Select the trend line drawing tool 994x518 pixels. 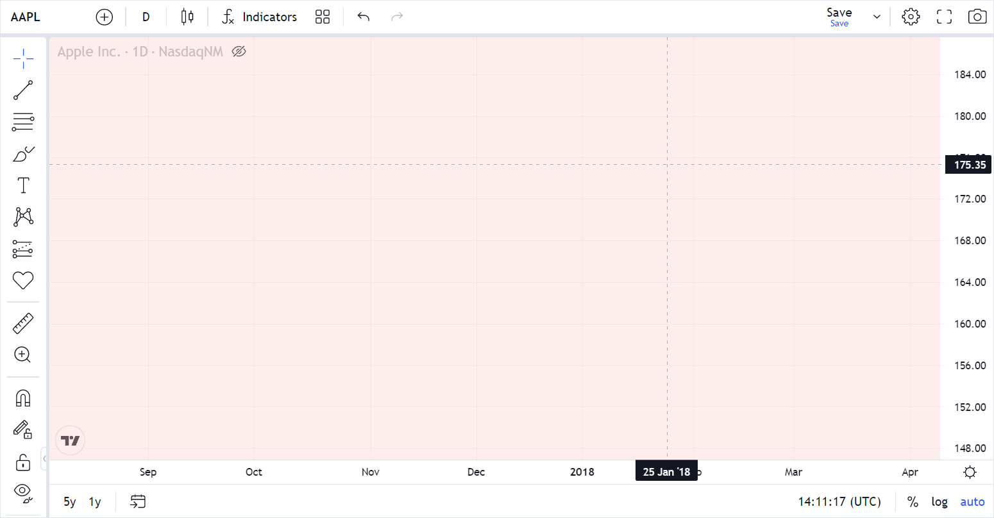[x=23, y=90]
